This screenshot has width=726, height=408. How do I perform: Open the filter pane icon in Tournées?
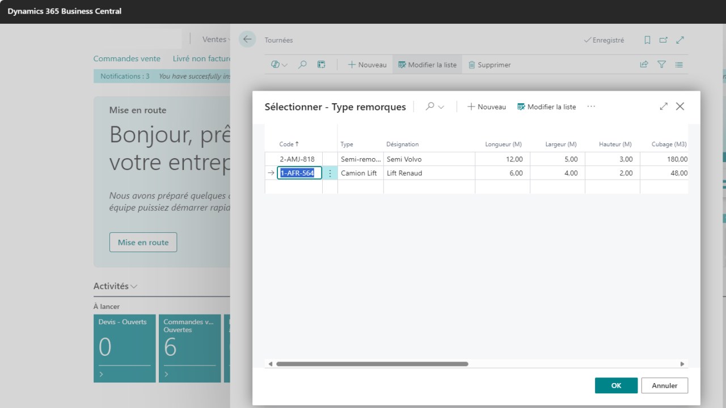pyautogui.click(x=661, y=65)
